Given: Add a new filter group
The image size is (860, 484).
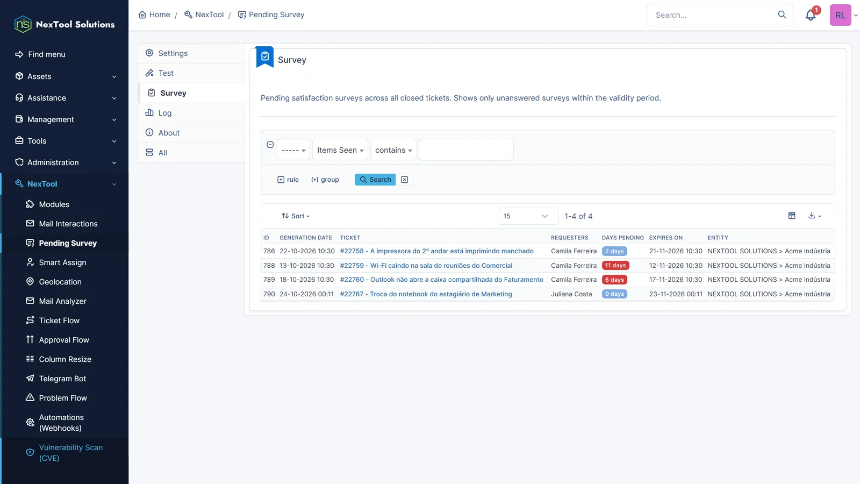Looking at the screenshot, I should pyautogui.click(x=325, y=180).
